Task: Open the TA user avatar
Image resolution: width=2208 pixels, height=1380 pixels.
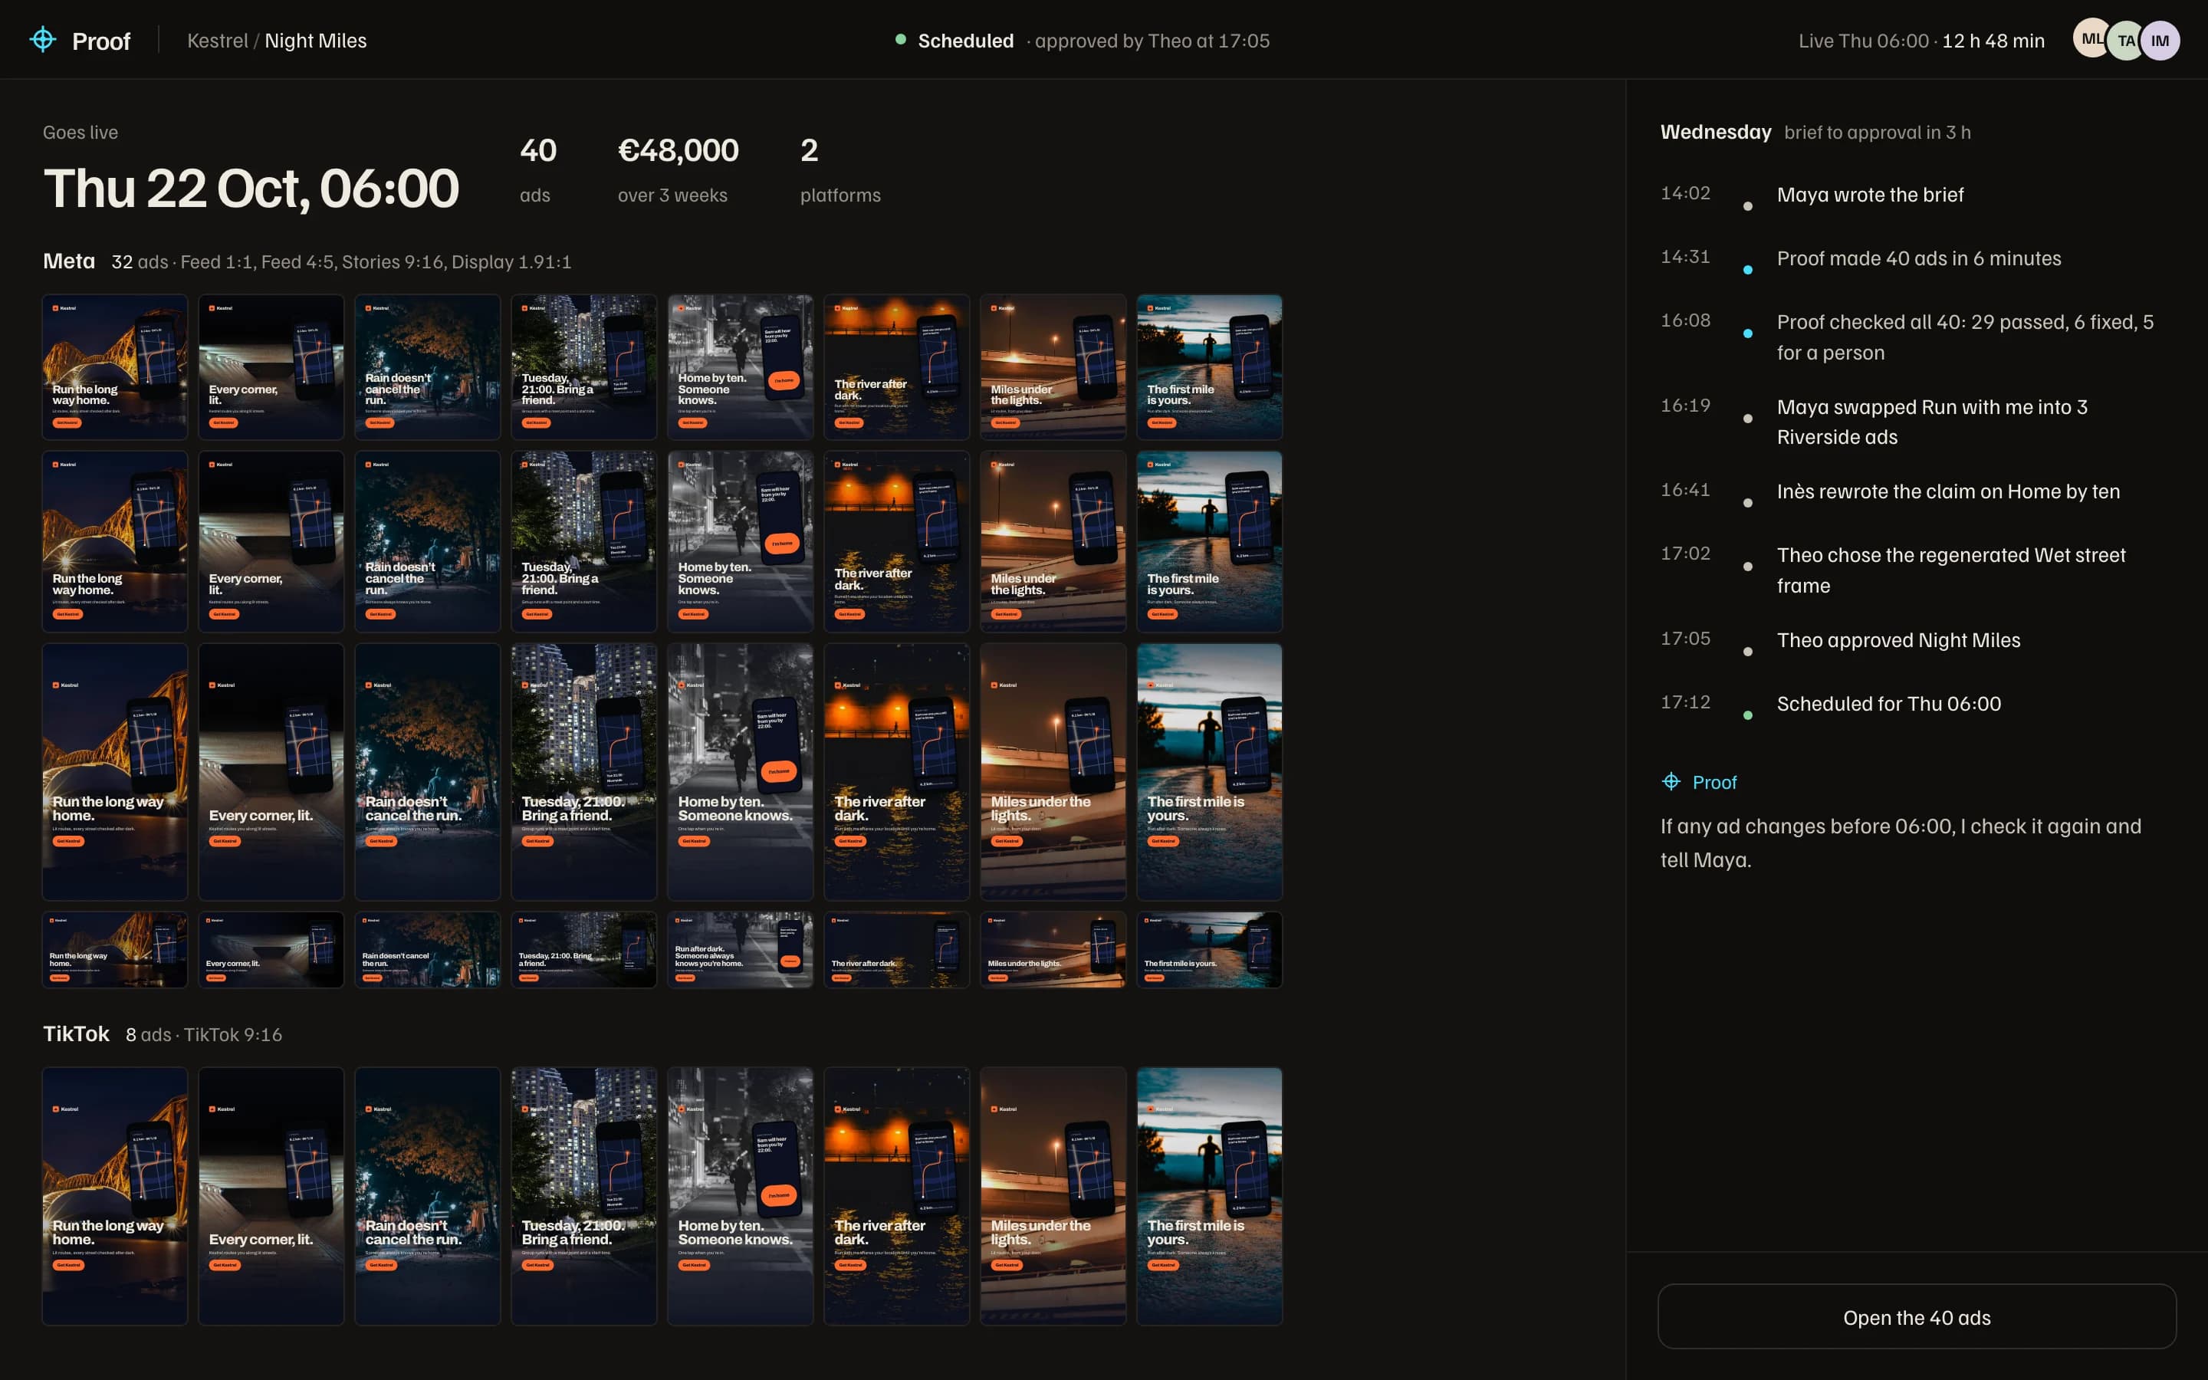Action: coord(2126,40)
